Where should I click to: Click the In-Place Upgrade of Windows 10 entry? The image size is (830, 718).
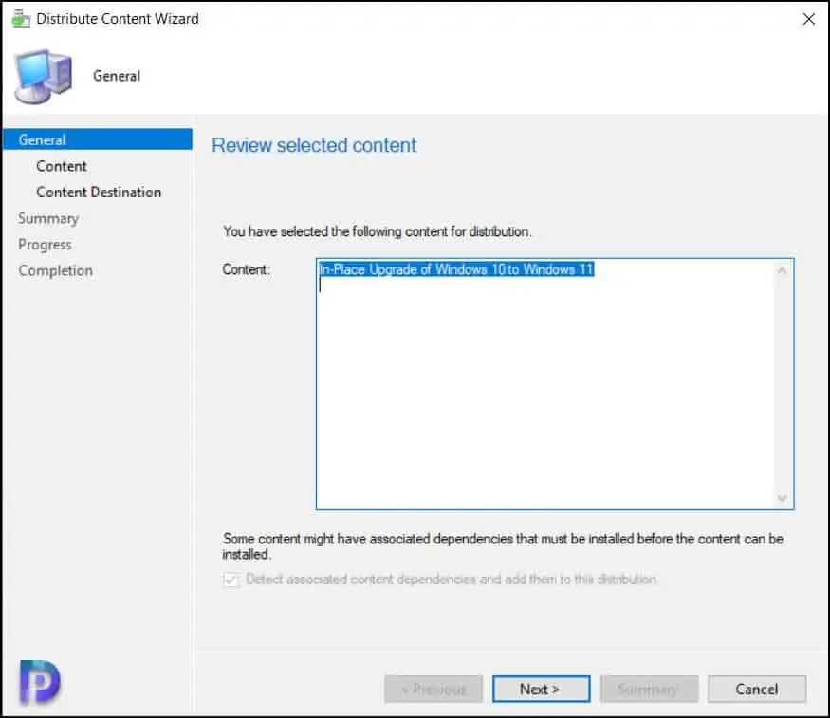click(x=455, y=269)
